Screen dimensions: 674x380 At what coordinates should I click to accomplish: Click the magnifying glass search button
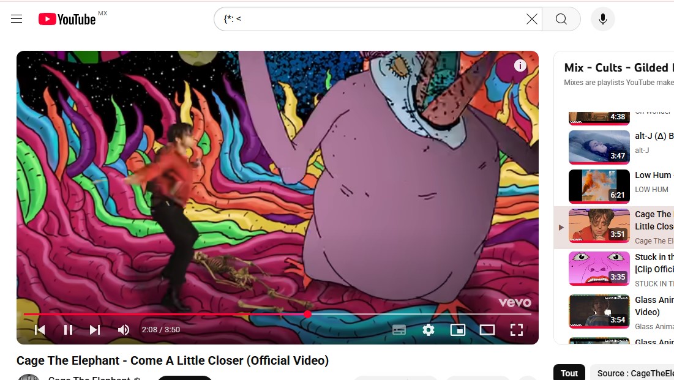561,19
